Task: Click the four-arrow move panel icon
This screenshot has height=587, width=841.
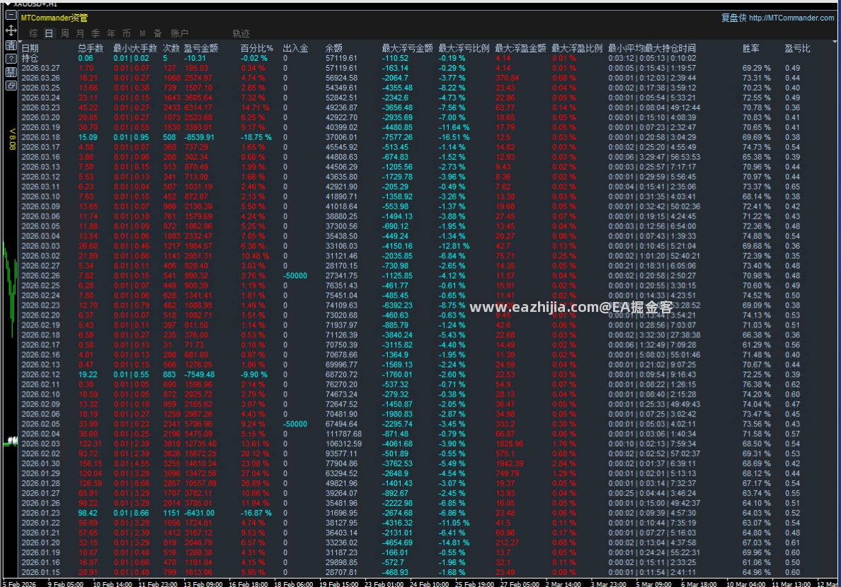Action: [11, 30]
